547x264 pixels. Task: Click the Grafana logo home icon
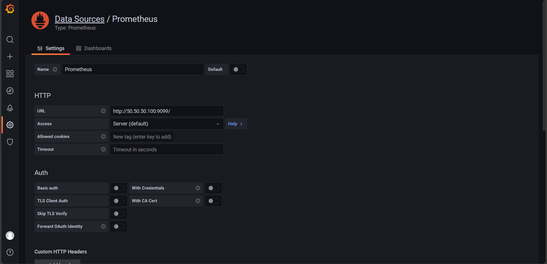tap(10, 9)
